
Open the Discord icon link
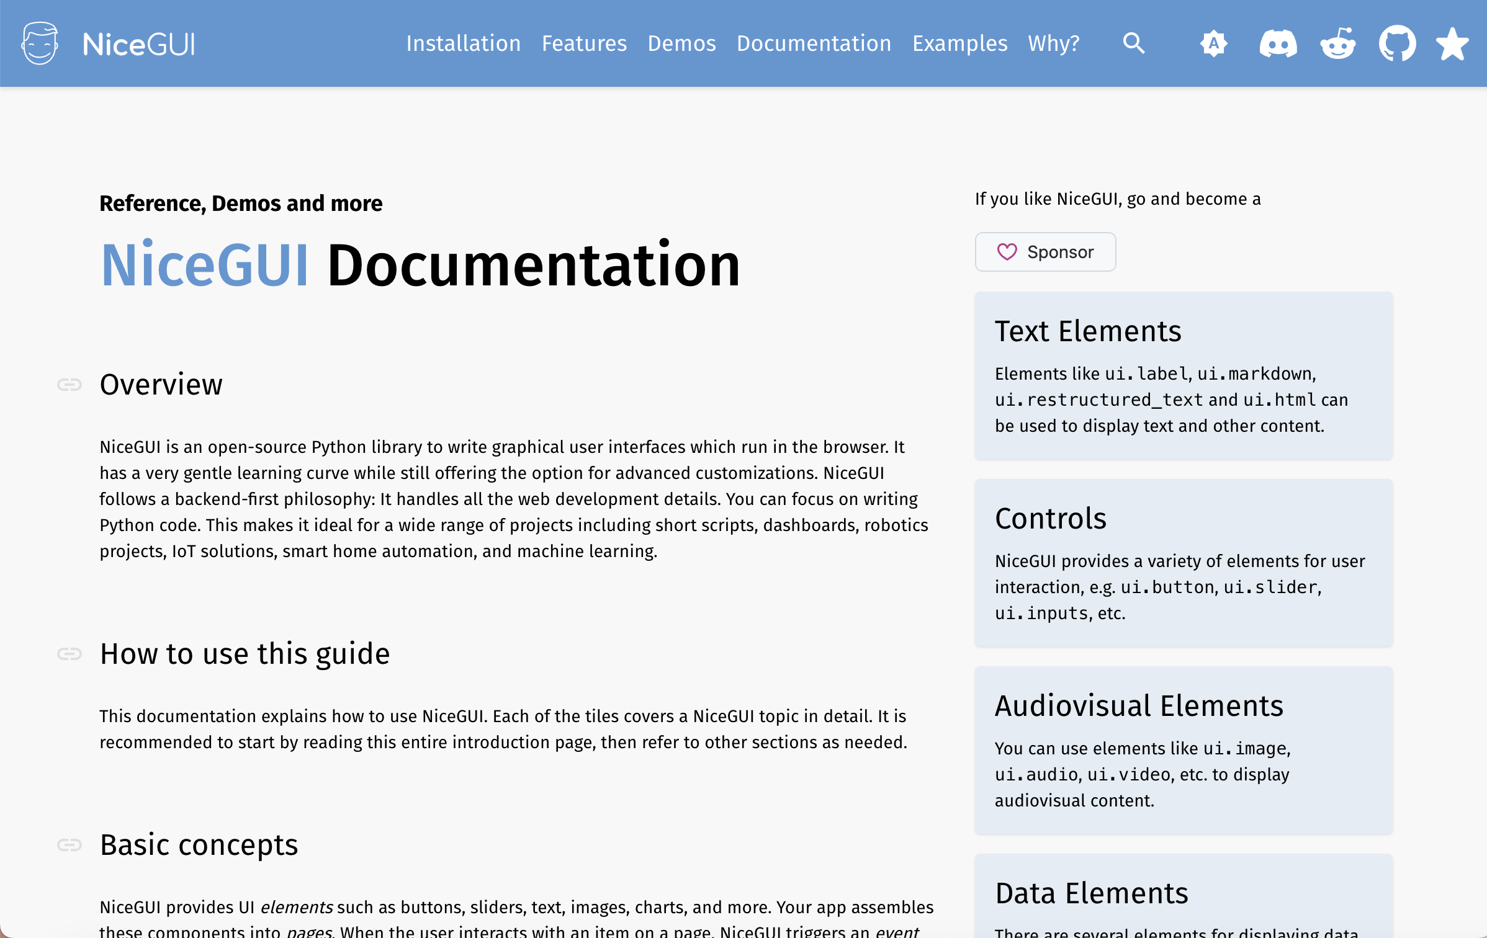1278,44
